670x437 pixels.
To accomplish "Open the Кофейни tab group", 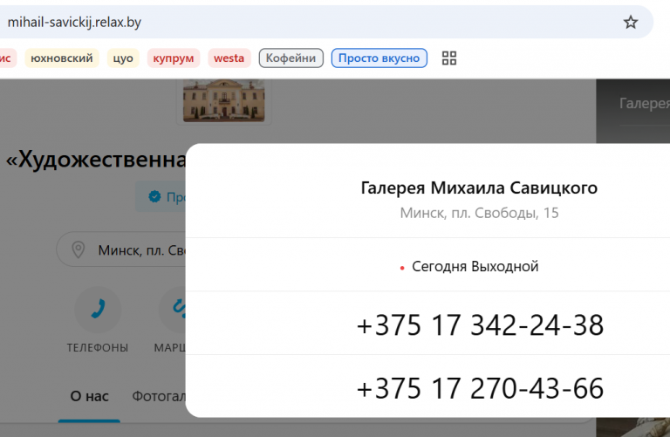I will pyautogui.click(x=291, y=58).
